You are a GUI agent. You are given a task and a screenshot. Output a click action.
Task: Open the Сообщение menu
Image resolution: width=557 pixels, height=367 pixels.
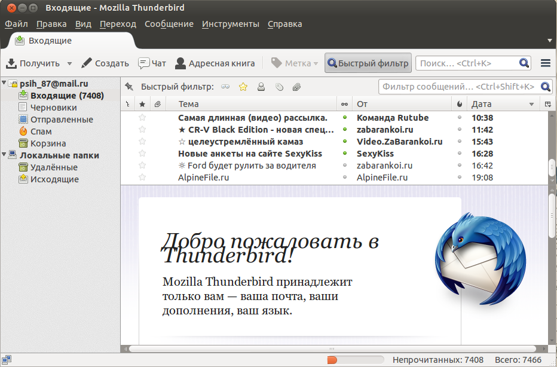[x=169, y=24]
